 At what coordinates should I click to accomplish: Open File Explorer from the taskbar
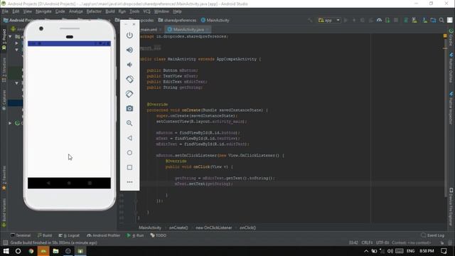[55, 251]
